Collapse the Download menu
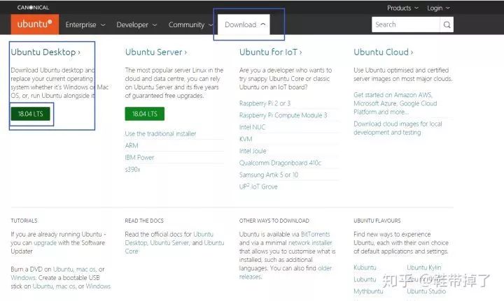 [244, 24]
